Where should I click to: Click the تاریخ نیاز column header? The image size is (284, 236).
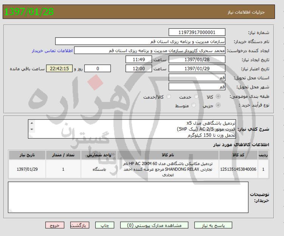(27, 155)
